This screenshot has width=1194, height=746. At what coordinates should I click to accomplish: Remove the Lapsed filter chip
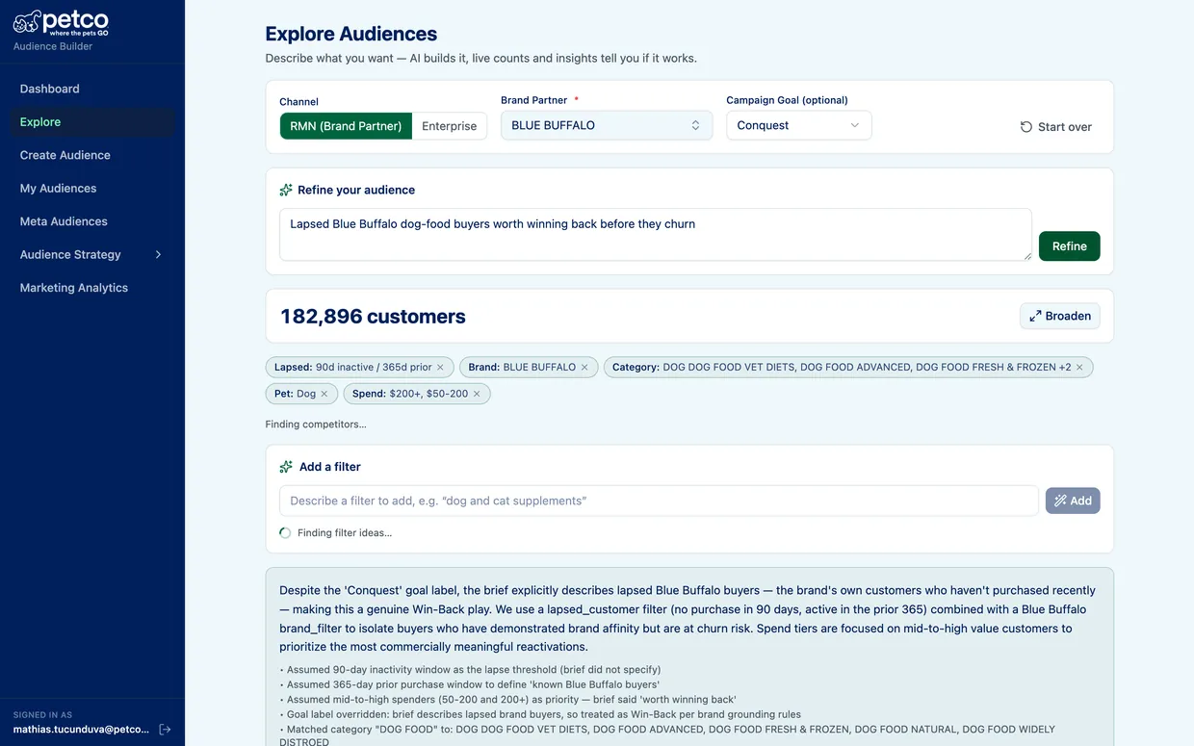[x=440, y=367]
